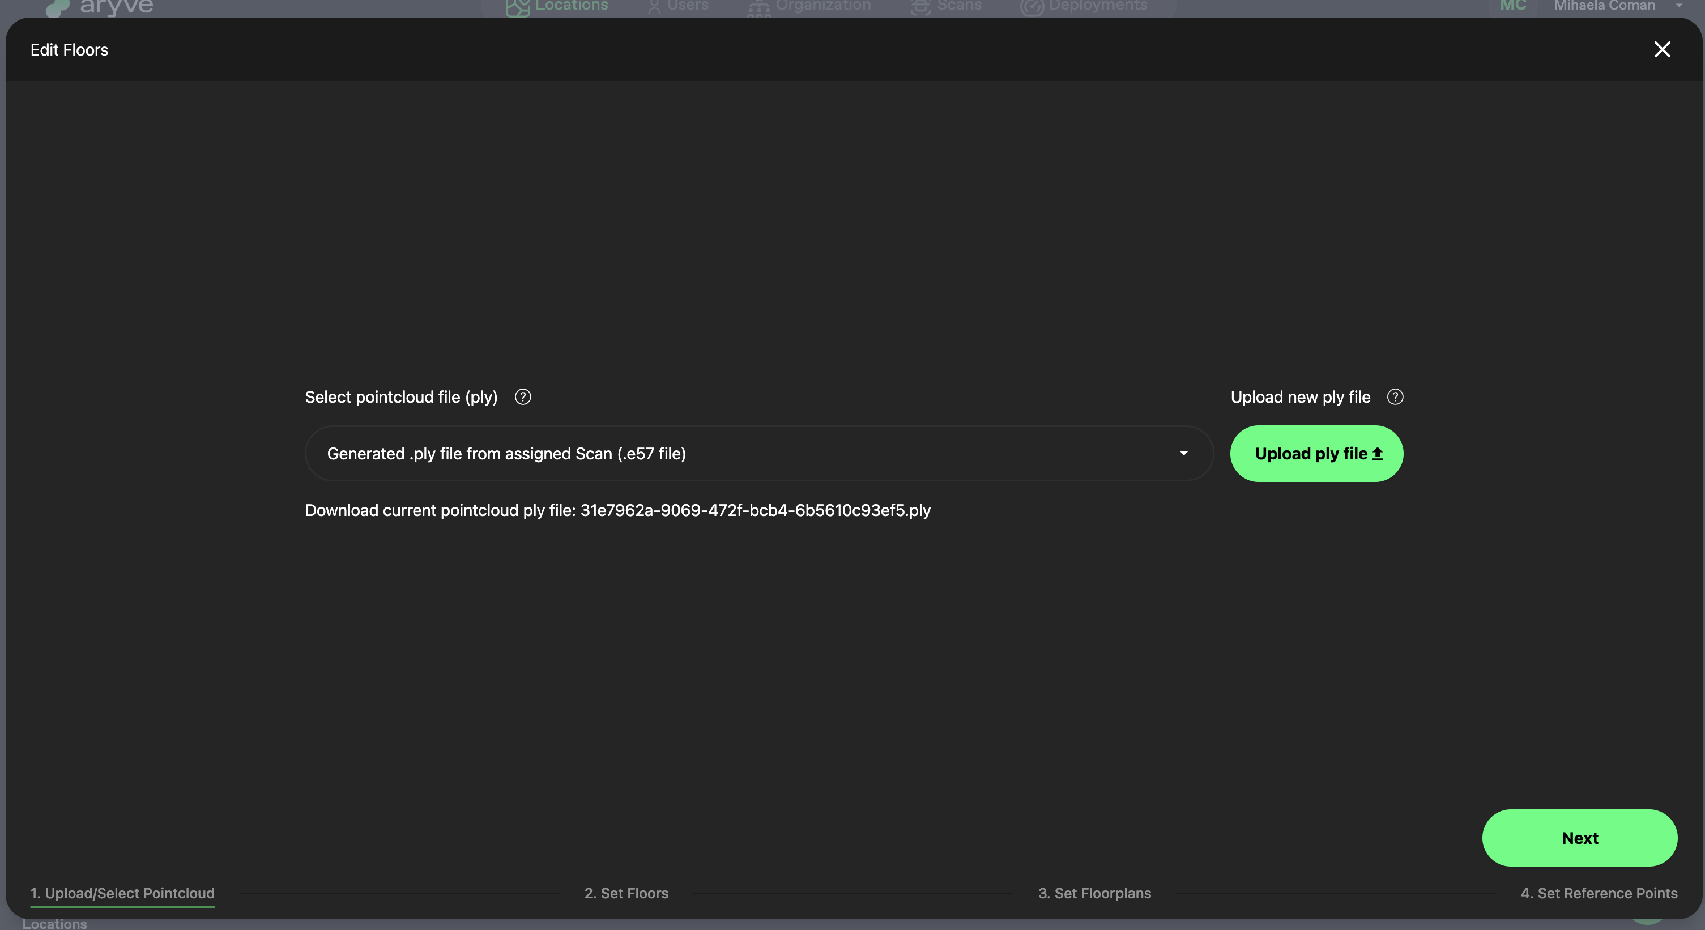Click help icon beside Select pointcloud file
1705x930 pixels.
click(522, 396)
